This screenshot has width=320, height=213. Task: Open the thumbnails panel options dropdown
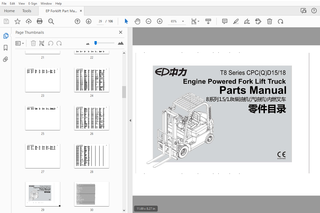coord(20,43)
